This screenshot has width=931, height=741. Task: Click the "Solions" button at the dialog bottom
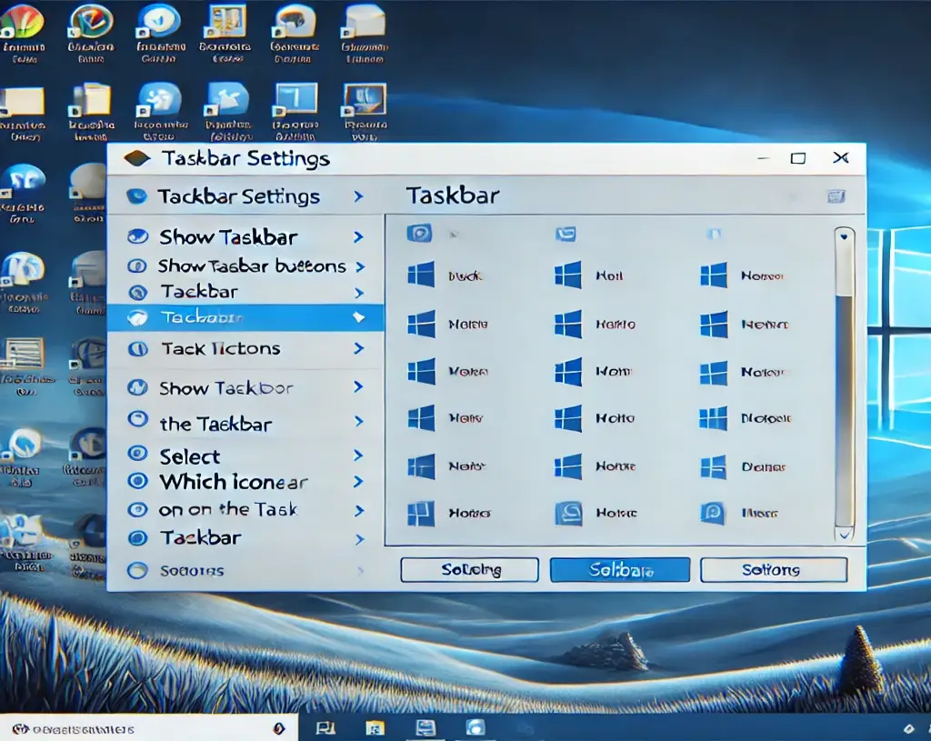(773, 570)
